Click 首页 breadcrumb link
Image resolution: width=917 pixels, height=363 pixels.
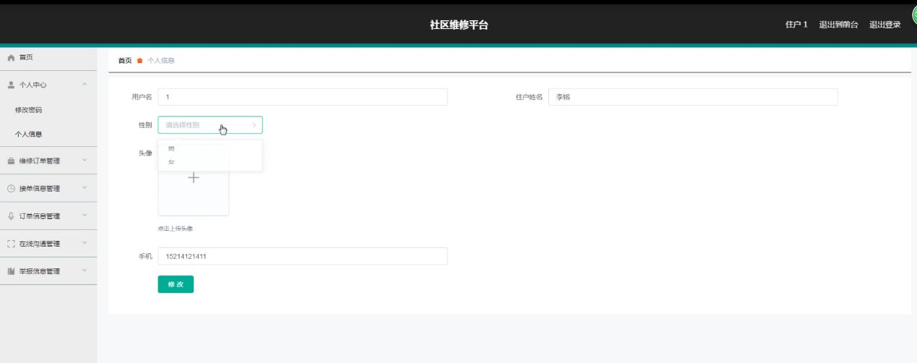[125, 61]
